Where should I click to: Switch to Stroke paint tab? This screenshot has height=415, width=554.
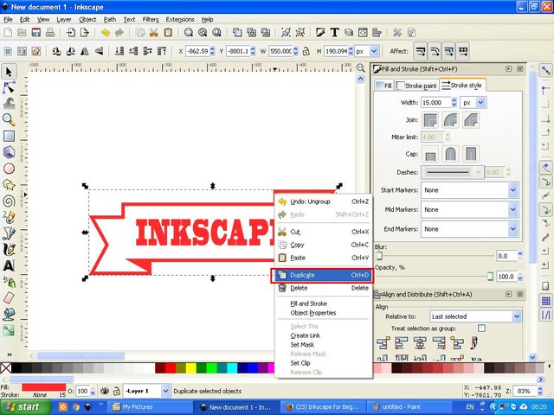(417, 86)
